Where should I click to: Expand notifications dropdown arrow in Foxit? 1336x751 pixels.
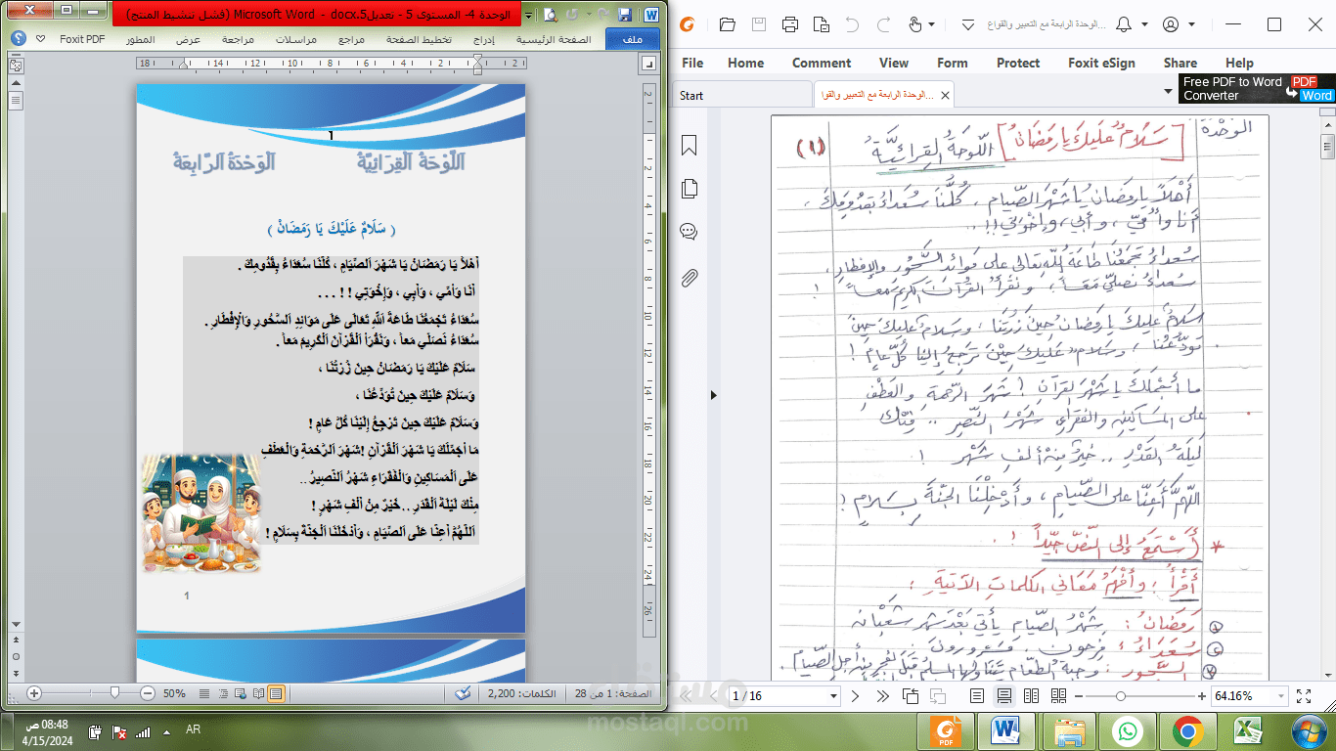pos(1144,25)
